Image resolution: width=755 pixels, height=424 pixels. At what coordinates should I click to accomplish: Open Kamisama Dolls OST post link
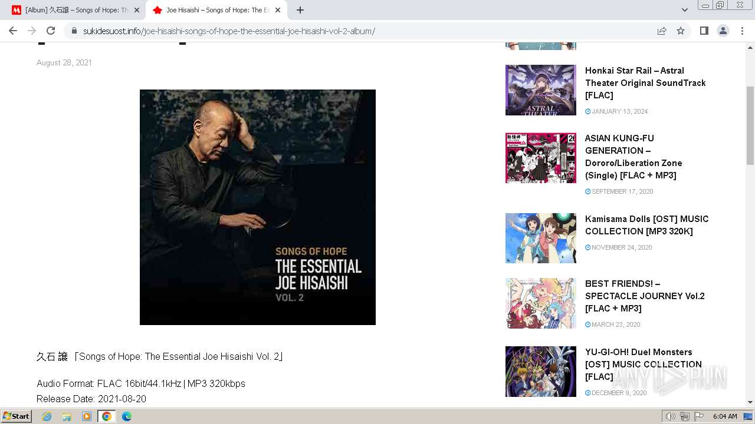click(x=646, y=225)
